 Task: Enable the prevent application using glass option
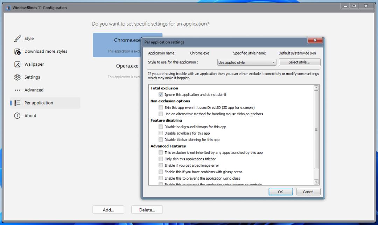coord(161,178)
